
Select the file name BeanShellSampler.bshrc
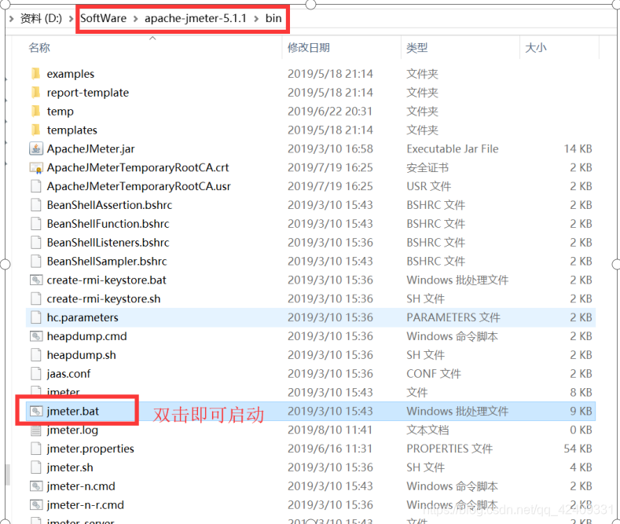pyautogui.click(x=107, y=261)
